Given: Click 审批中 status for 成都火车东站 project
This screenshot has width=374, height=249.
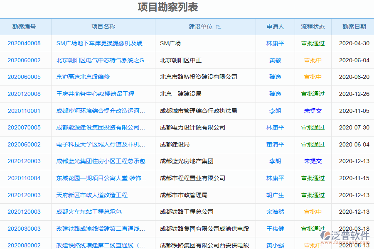Looking at the screenshot, I should [313, 212].
